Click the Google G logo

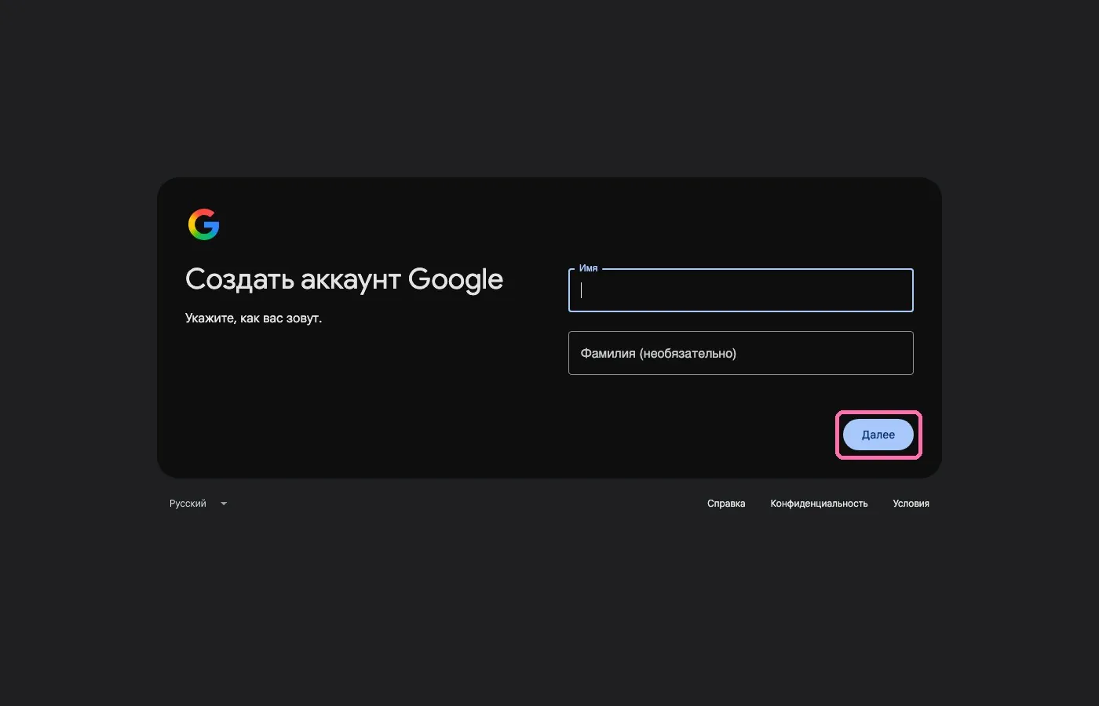pyautogui.click(x=204, y=224)
